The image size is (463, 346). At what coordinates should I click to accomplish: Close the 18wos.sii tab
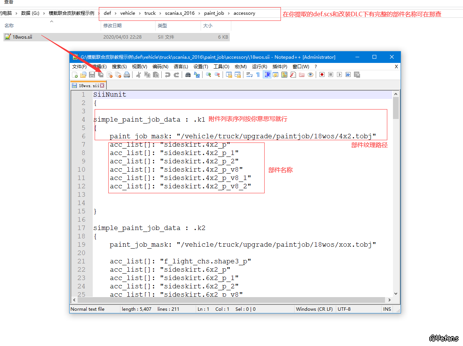click(102, 86)
